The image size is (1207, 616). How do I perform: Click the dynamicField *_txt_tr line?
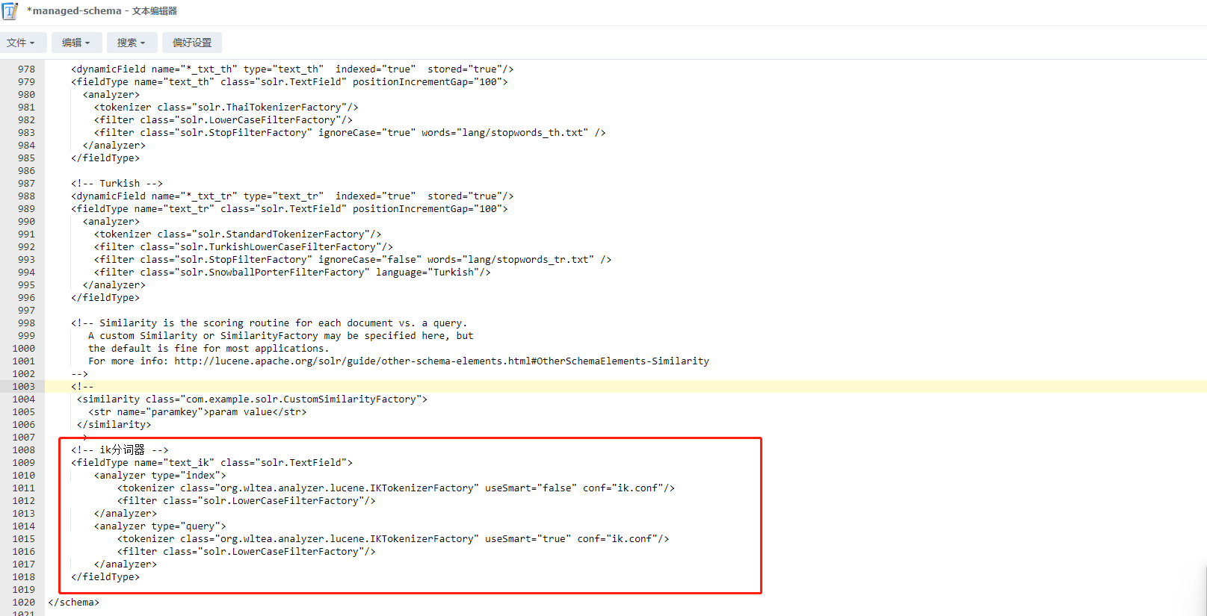pyautogui.click(x=292, y=196)
